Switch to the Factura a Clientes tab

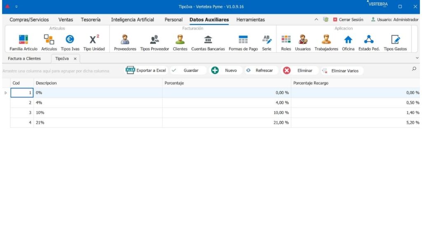coord(24,58)
